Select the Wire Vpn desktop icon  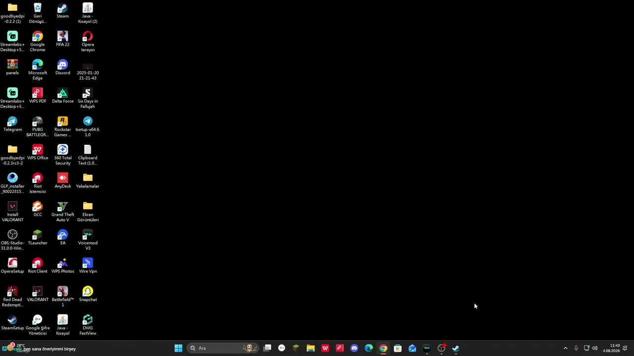click(x=88, y=266)
